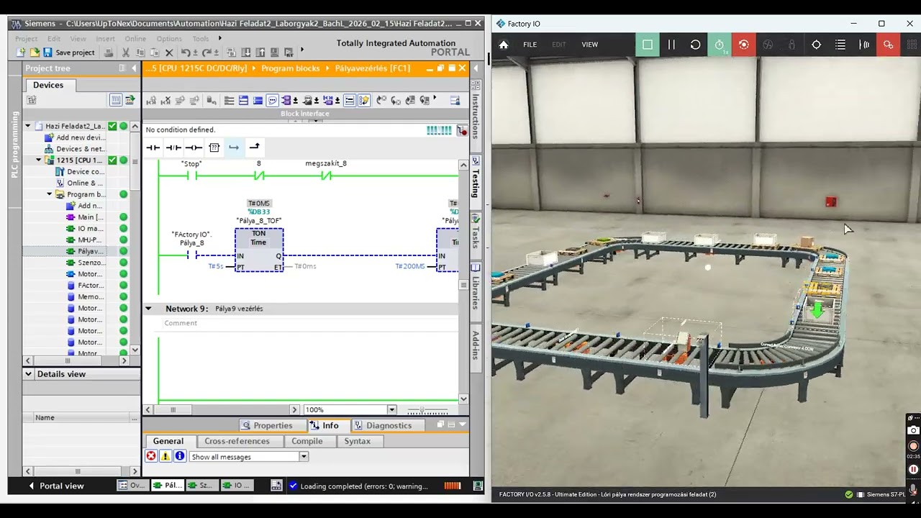Image resolution: width=921 pixels, height=518 pixels.
Task: Toggle network comments display in editor toolbar
Action: (x=272, y=101)
